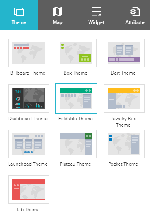Click the folded map icon

point(58,12)
